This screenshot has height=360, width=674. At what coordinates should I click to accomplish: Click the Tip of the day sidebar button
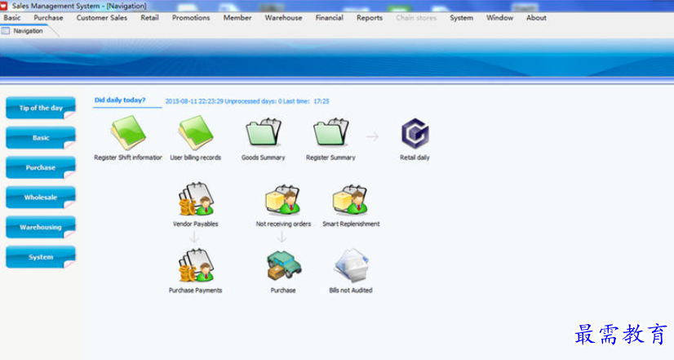pyautogui.click(x=41, y=108)
